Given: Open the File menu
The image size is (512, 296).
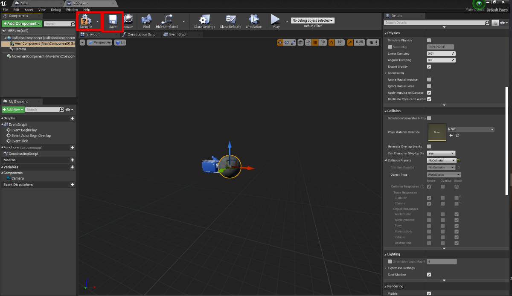Looking at the screenshot, I should coord(6,9).
